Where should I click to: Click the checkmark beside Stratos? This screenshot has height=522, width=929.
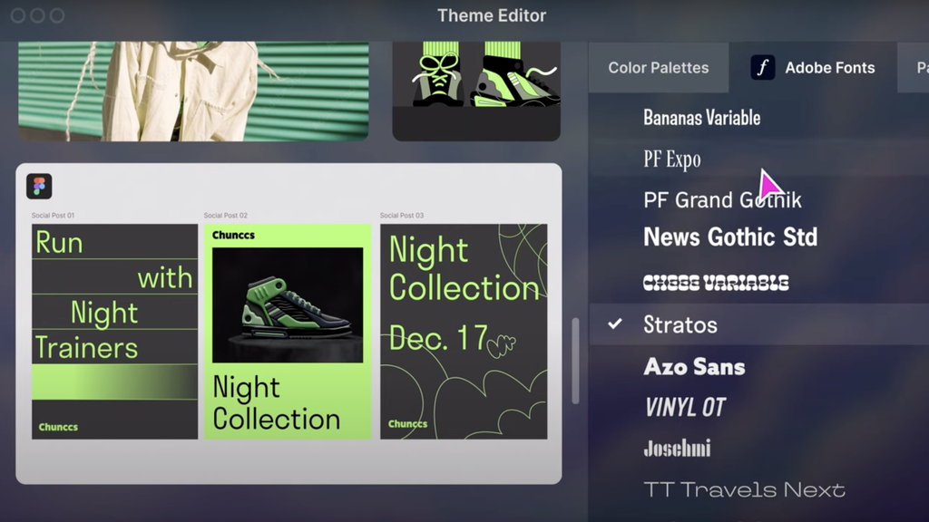[x=616, y=324]
